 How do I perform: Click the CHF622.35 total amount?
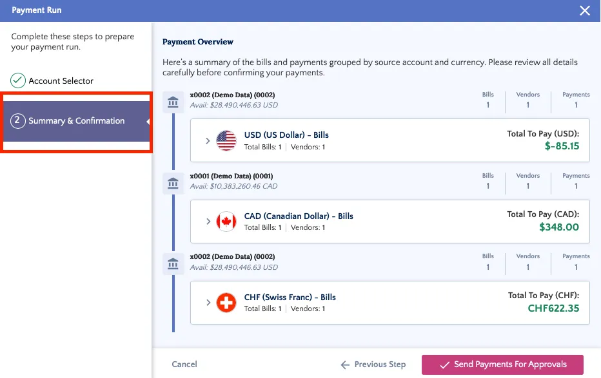click(x=553, y=308)
